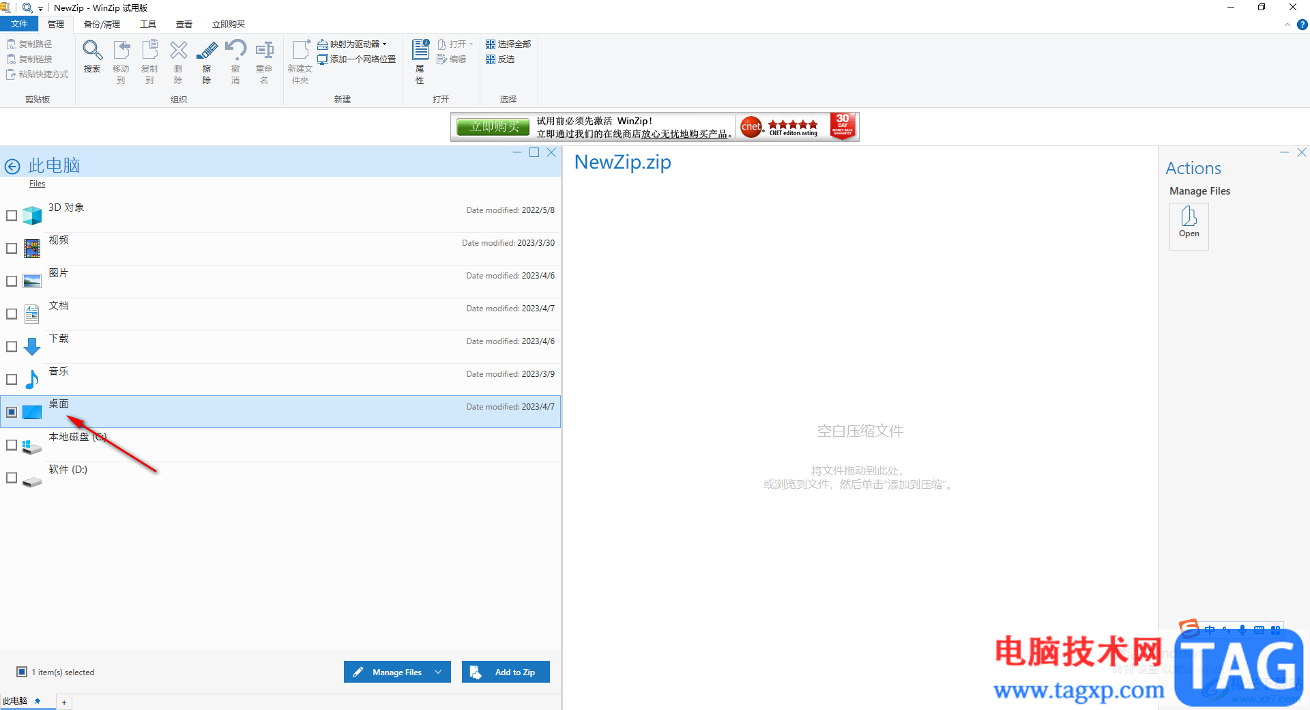Check the 软件 (D:) checkbox
The image size is (1310, 710).
pos(12,478)
